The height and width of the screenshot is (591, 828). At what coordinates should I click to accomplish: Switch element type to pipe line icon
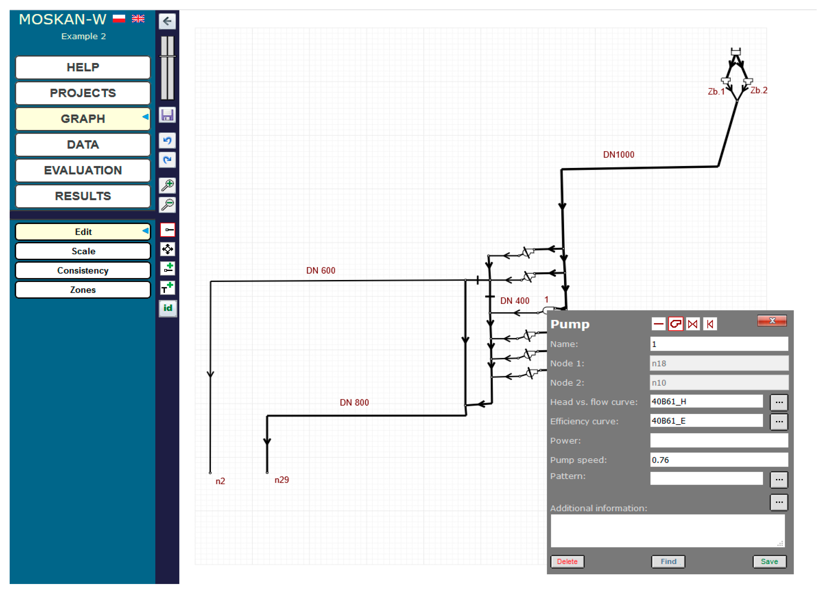[x=658, y=324]
